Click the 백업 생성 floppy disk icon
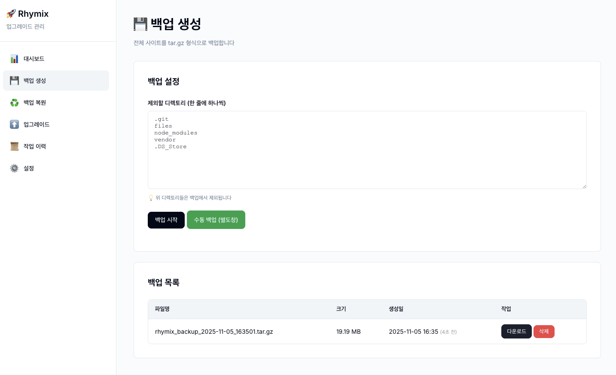Screen dimensions: 616x375 pos(14,80)
